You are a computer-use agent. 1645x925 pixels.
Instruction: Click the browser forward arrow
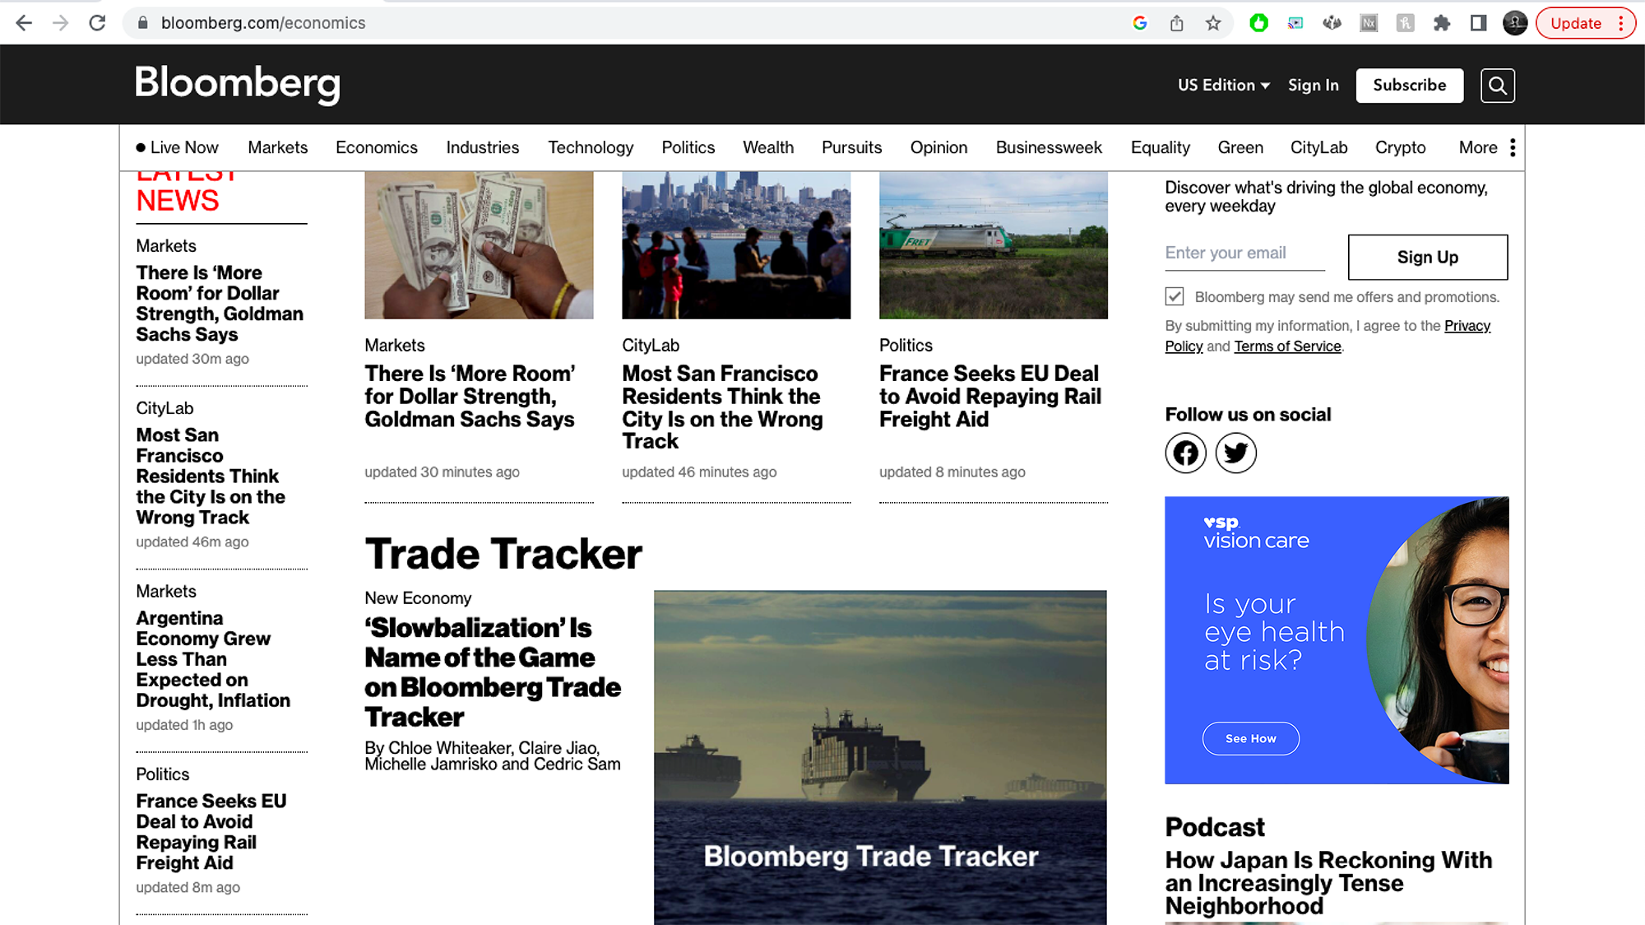[x=61, y=23]
